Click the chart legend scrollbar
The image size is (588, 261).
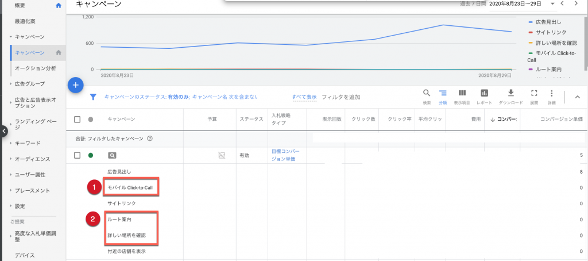click(x=586, y=43)
